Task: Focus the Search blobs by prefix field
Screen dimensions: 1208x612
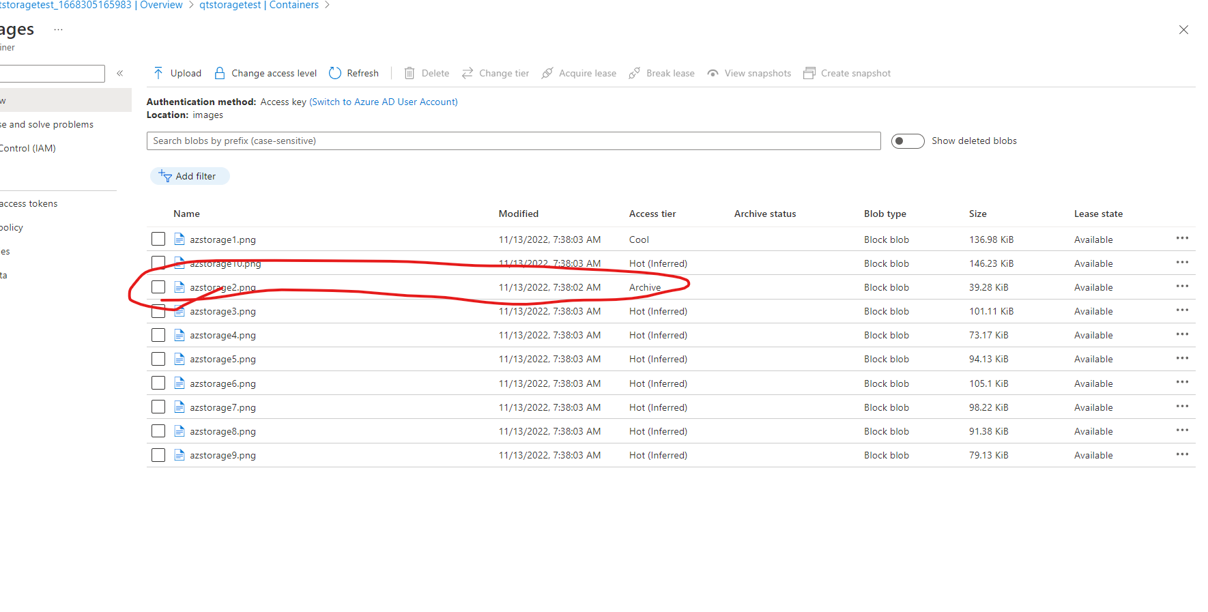Action: 513,141
